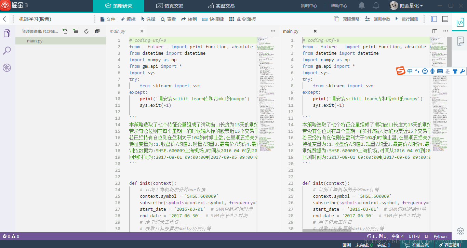Open more actions for right editor

coord(445,31)
